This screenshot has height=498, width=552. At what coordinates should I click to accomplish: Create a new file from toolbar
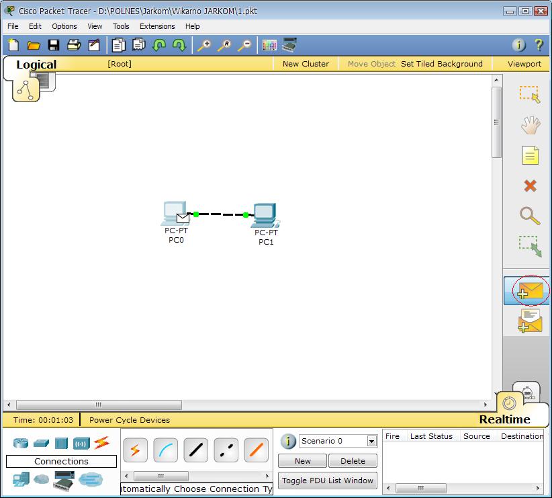[x=13, y=45]
